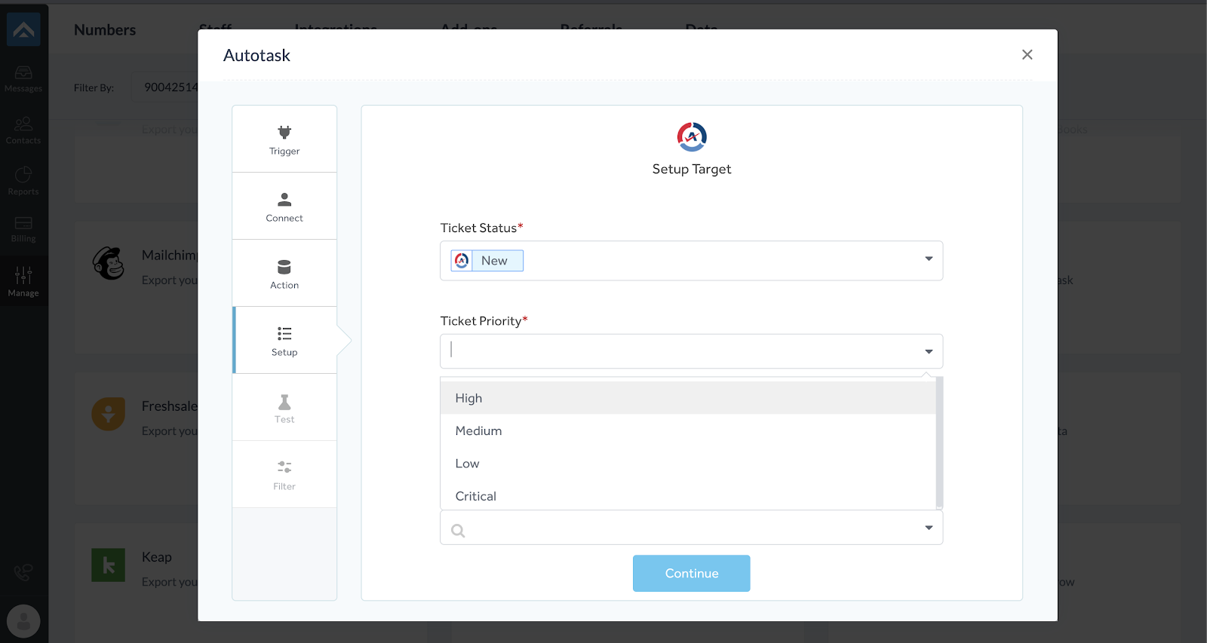Click the Keap integration name in background
The width and height of the screenshot is (1207, 643).
pyautogui.click(x=157, y=557)
